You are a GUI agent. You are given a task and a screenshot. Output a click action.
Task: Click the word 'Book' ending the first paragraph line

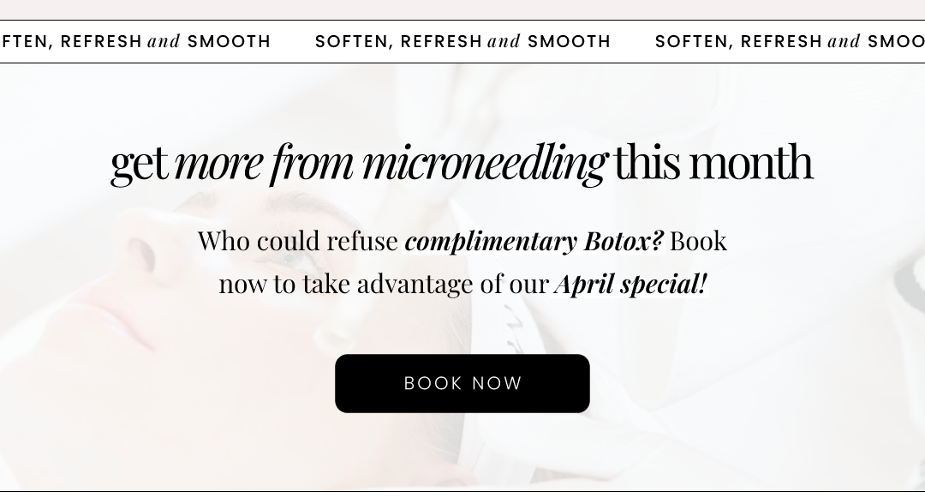tap(698, 241)
